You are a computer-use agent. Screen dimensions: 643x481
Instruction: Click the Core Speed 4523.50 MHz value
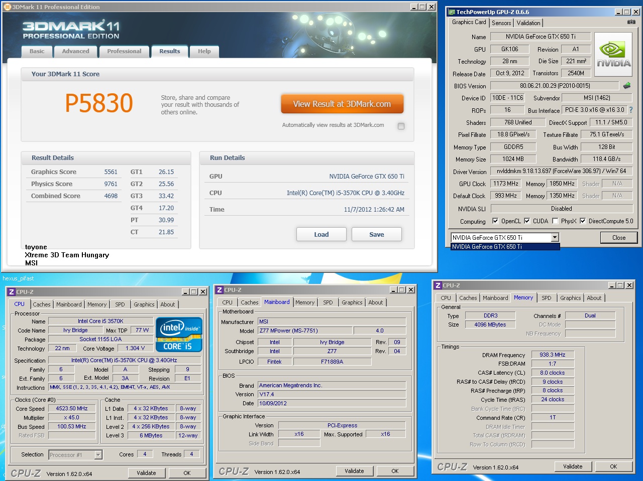pos(72,408)
